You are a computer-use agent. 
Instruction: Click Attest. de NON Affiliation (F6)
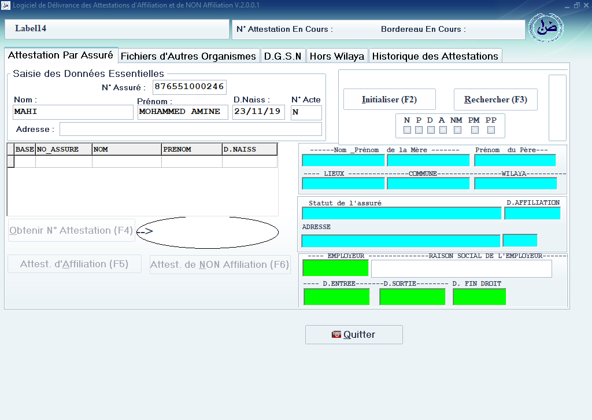pyautogui.click(x=220, y=264)
